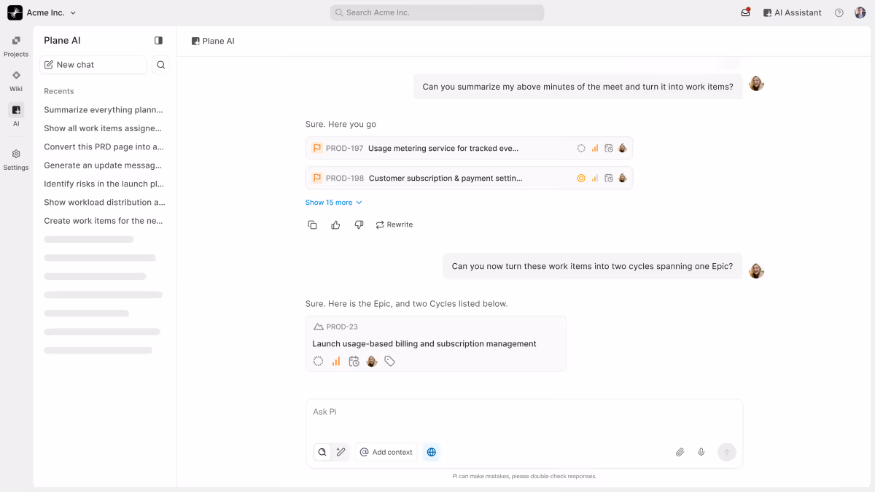Start a New chat

click(93, 65)
